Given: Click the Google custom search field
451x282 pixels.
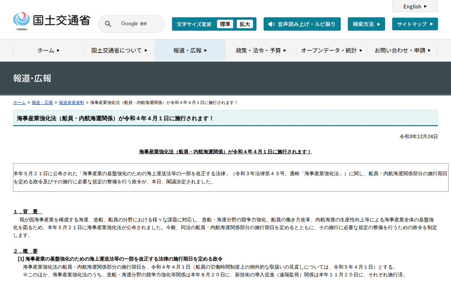Looking at the screenshot, I should (x=137, y=24).
